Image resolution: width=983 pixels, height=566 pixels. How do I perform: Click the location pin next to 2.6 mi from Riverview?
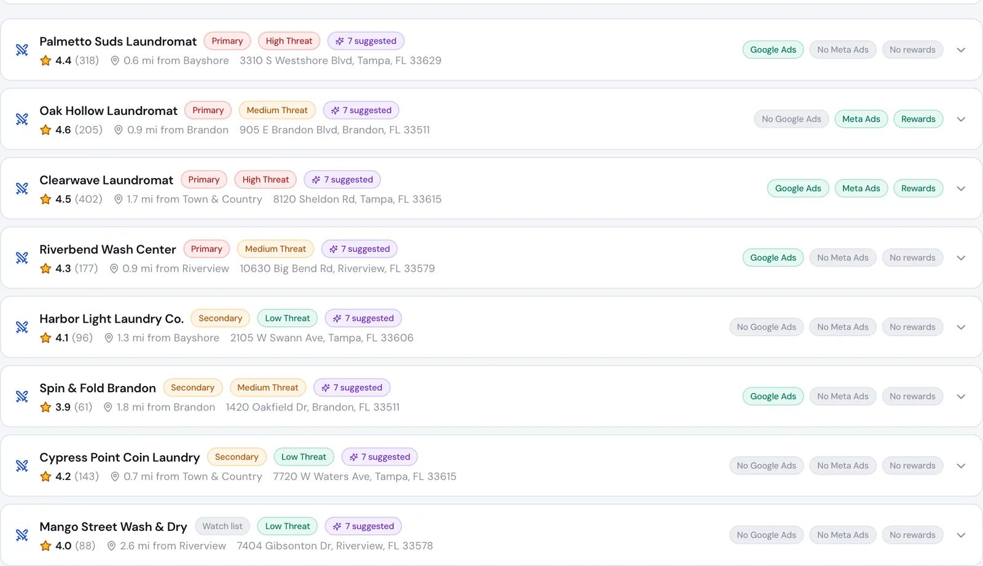click(x=111, y=546)
